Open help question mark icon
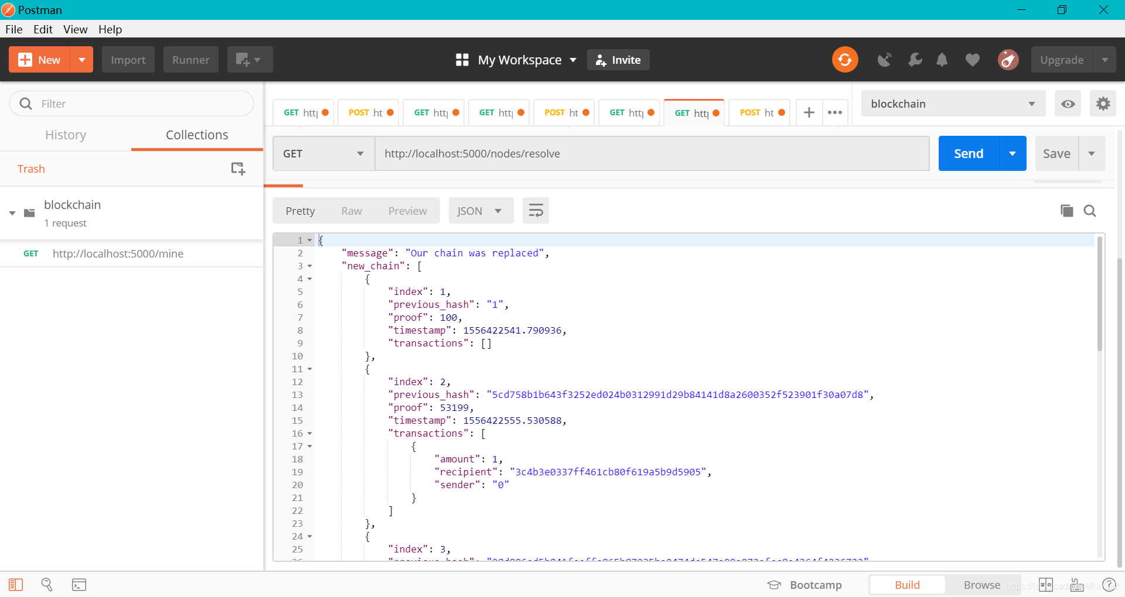 (1109, 585)
